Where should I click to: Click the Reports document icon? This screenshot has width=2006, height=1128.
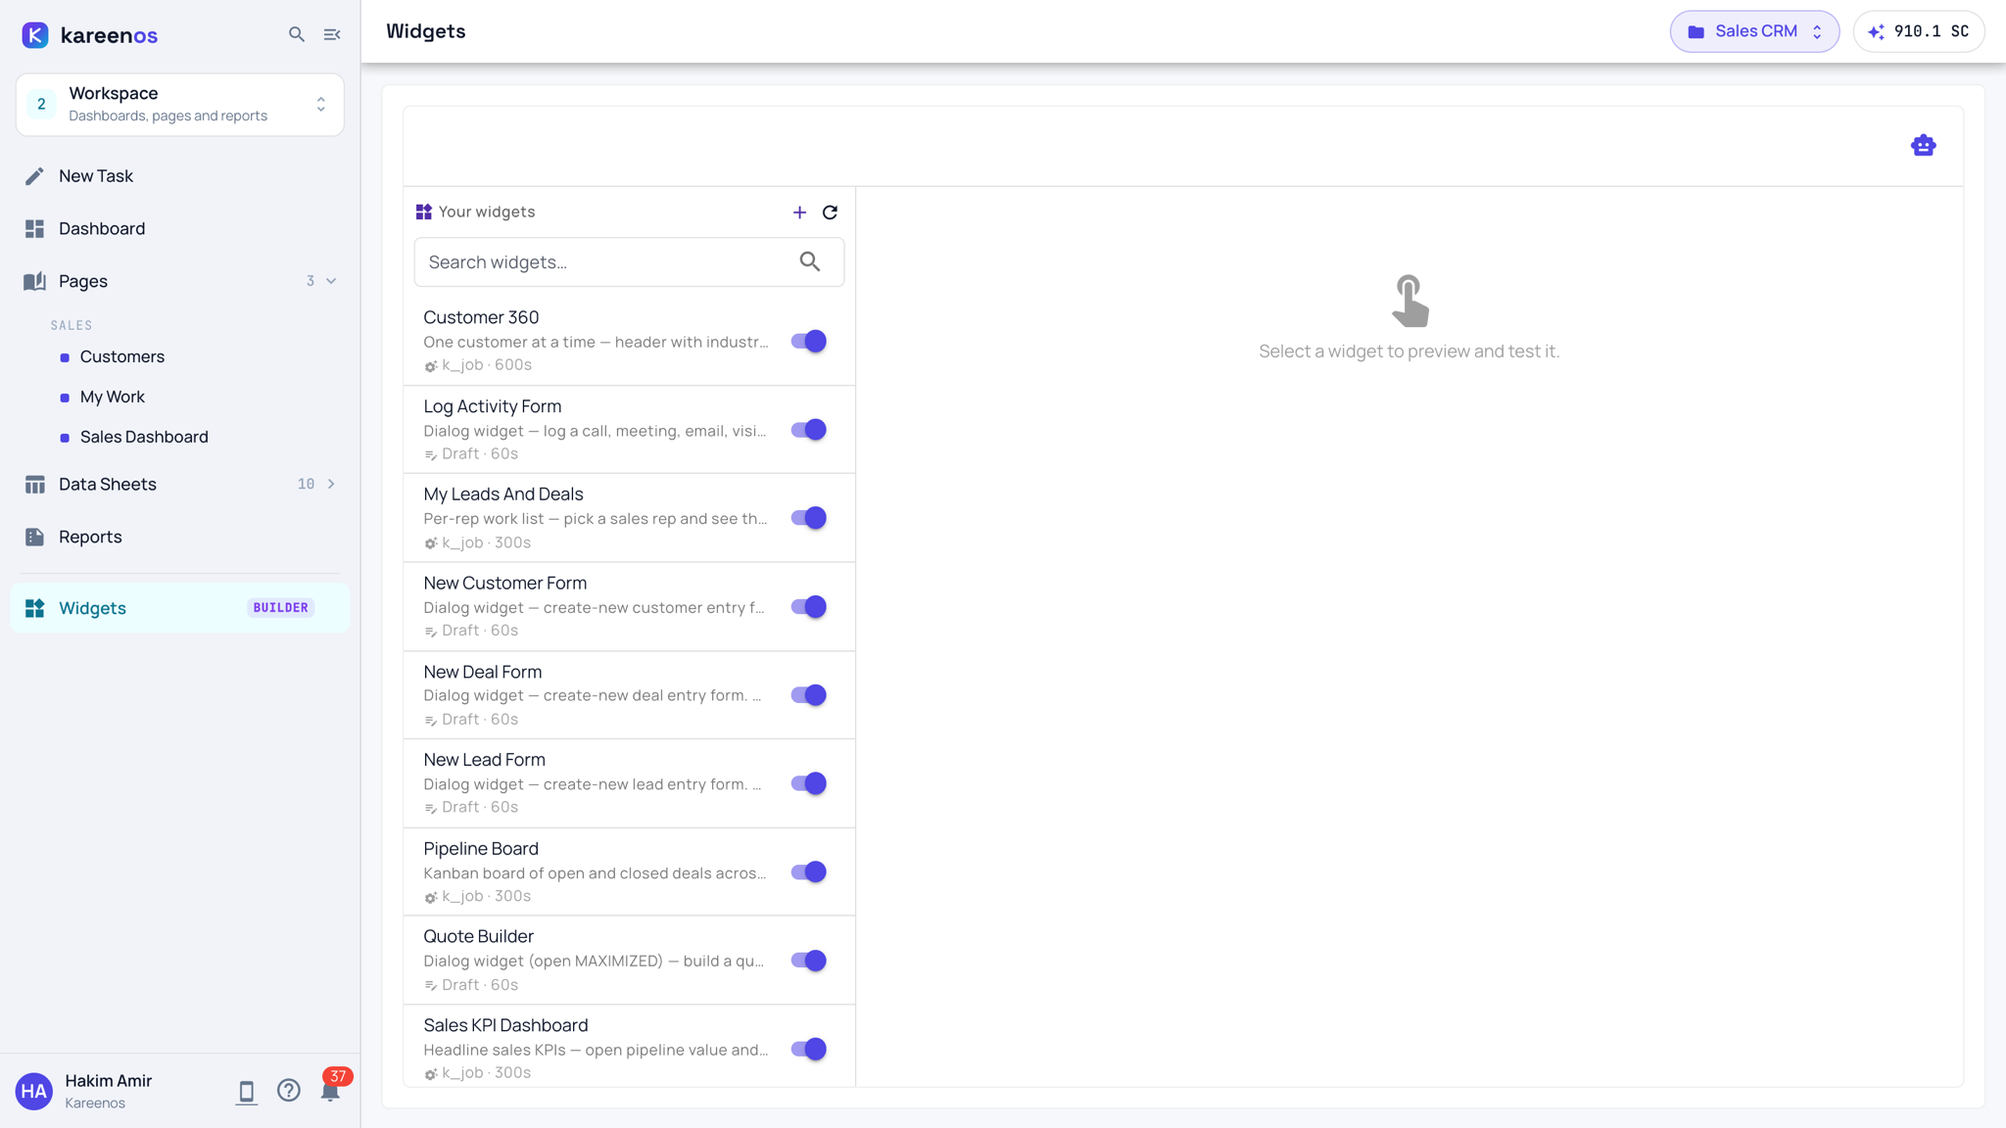click(x=34, y=537)
